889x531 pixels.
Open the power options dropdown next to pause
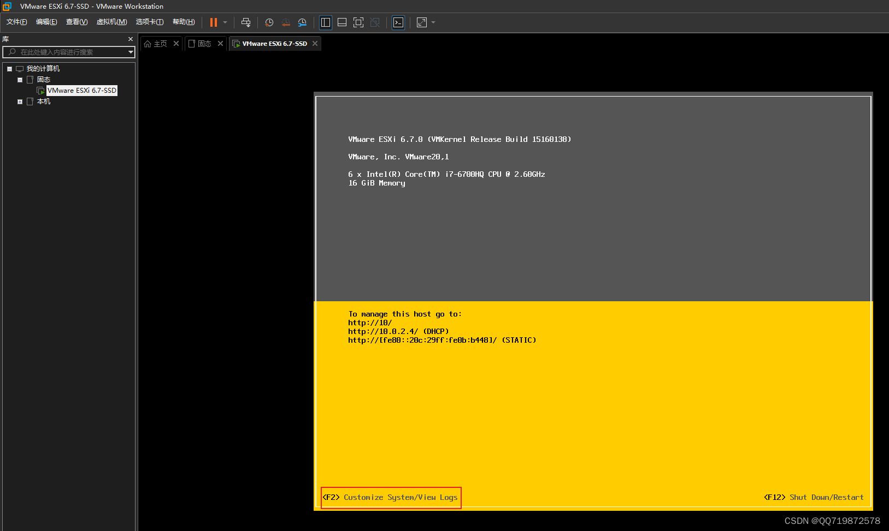click(225, 22)
